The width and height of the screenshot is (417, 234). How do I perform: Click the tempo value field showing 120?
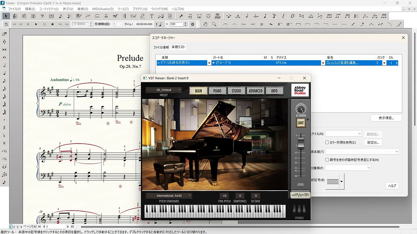[x=177, y=24]
